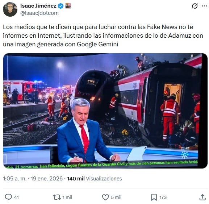Click the 41 replies count
This screenshot has height=204, width=209.
pyautogui.click(x=16, y=197)
